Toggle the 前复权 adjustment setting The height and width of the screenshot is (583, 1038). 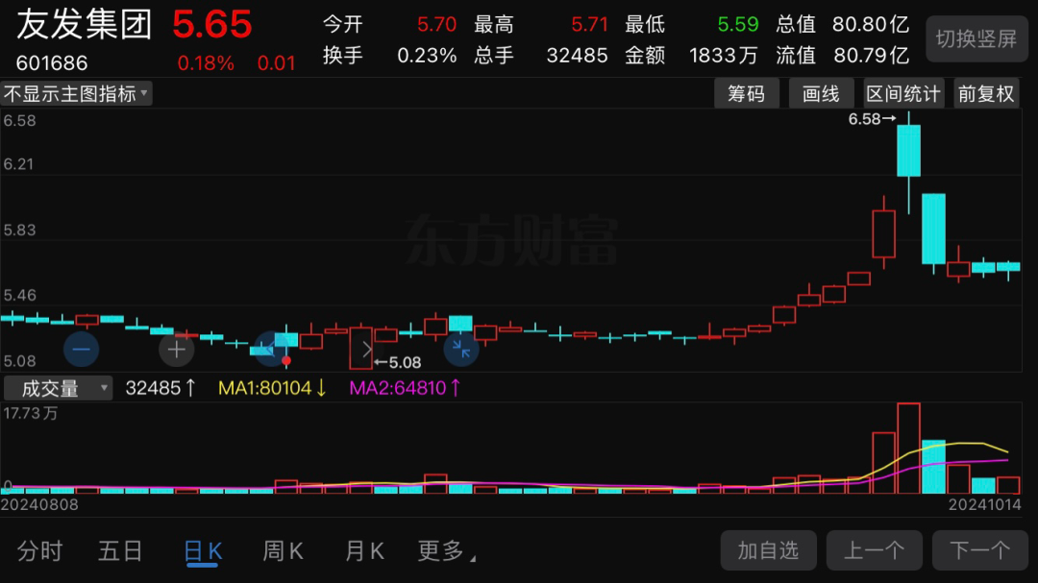pyautogui.click(x=986, y=94)
